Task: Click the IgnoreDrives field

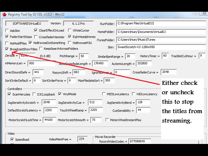Action: [x=122, y=72]
